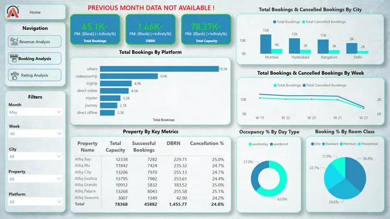The image size is (390, 219).
Task: Select the Atliq Exotica table row
Action: point(149,178)
